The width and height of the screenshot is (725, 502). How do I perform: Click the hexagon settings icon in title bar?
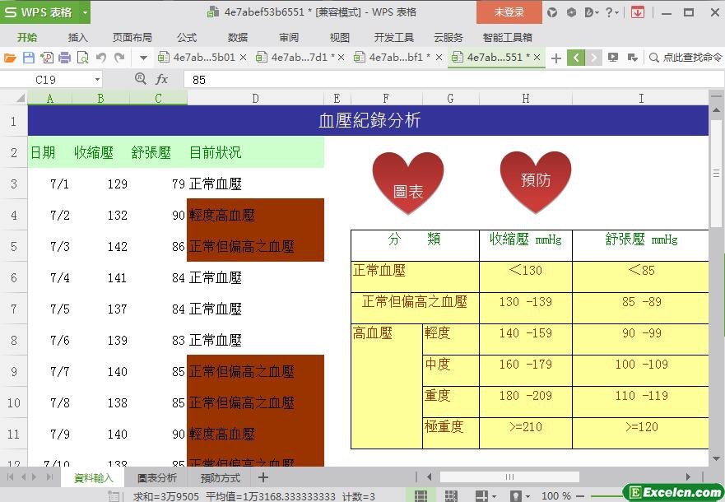[571, 12]
